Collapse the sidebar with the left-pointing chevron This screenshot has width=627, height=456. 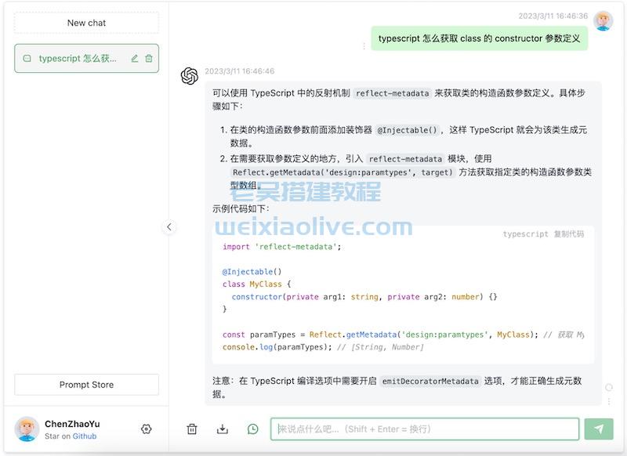169,226
